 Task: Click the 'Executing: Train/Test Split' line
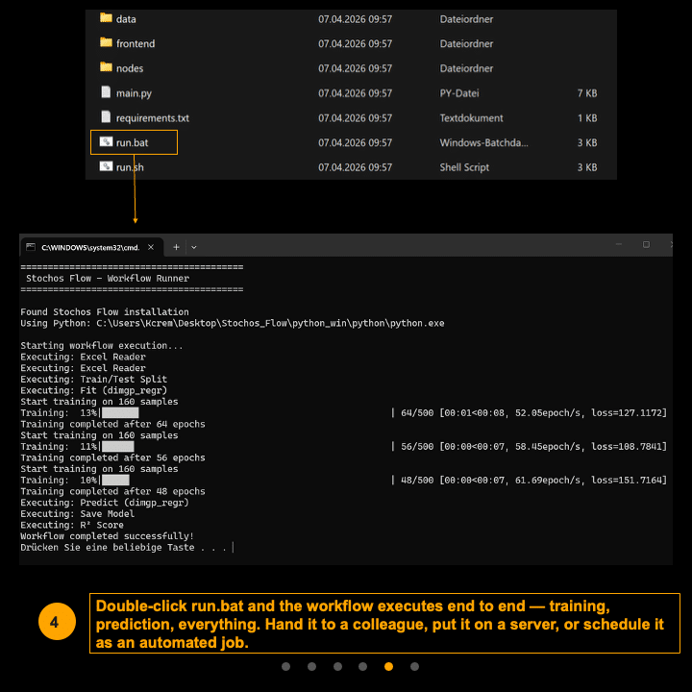tap(93, 379)
